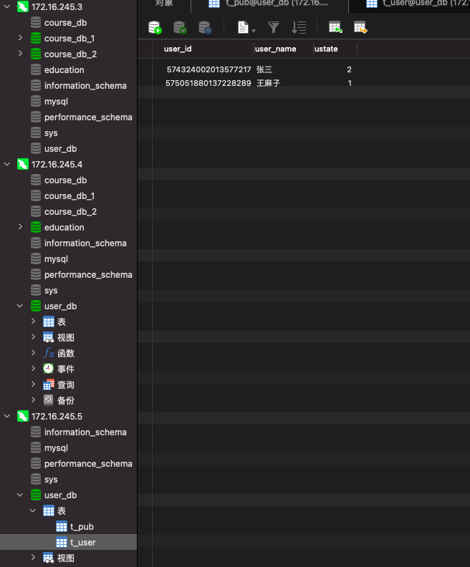This screenshot has height=567, width=470.
Task: Select t_user in the tree
Action: [83, 543]
